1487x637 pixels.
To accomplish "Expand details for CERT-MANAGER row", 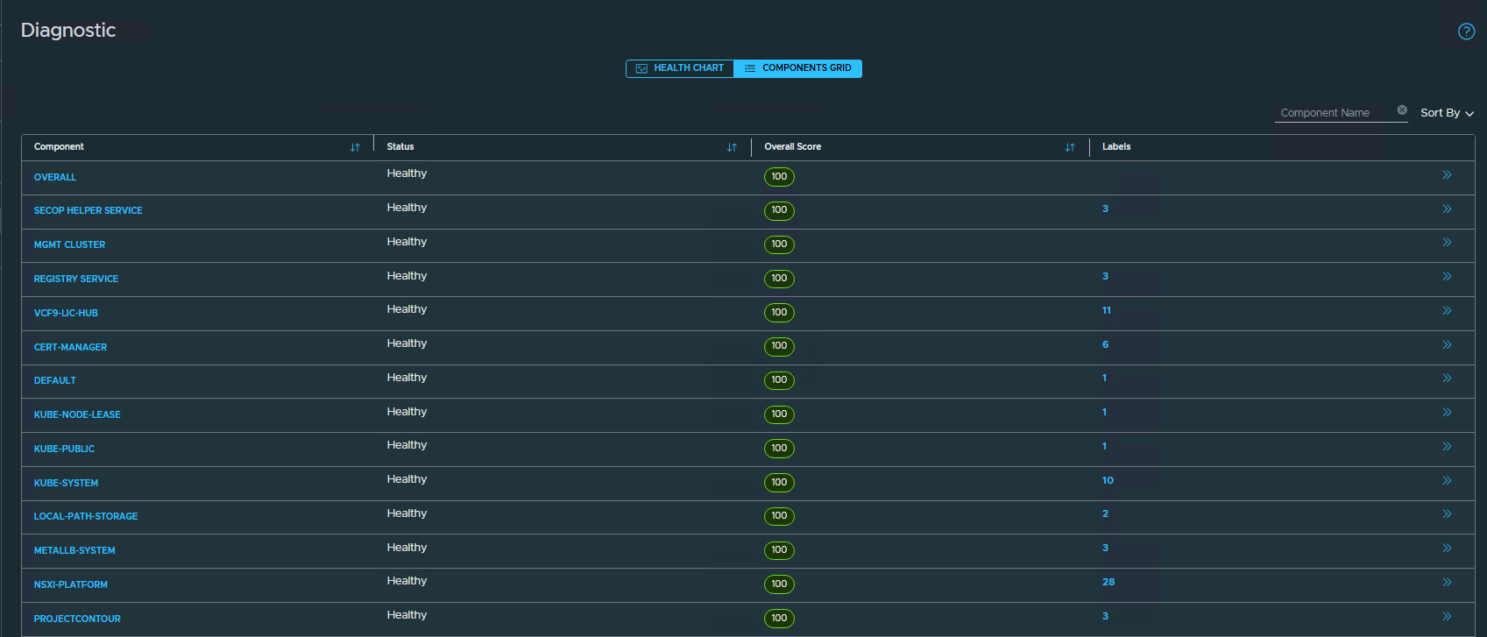I will tap(1447, 344).
